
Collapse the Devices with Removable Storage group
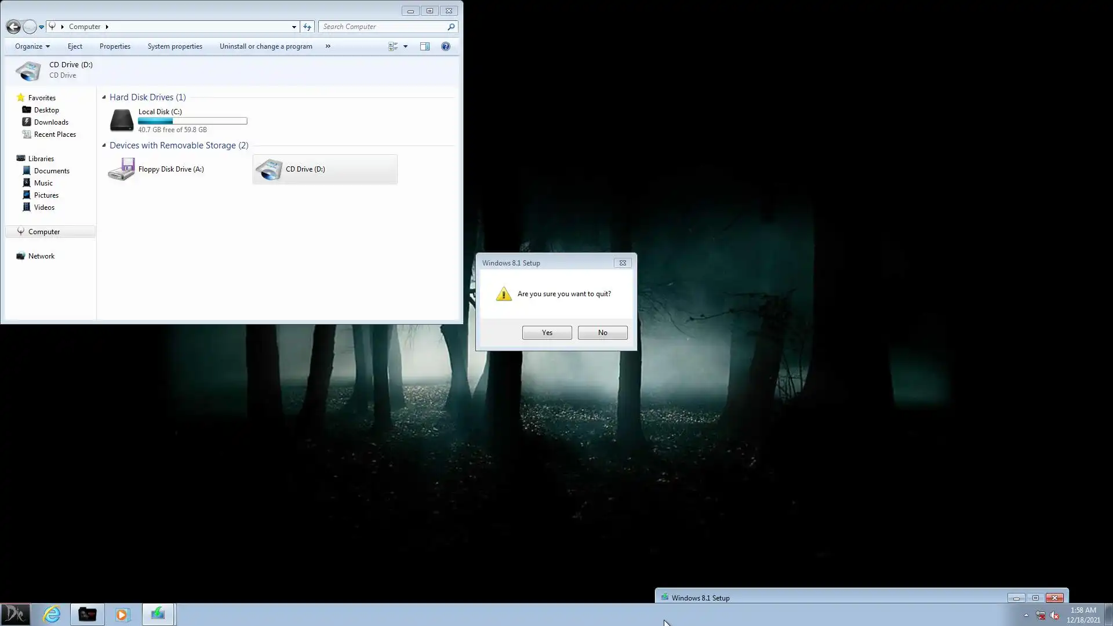[x=104, y=145]
